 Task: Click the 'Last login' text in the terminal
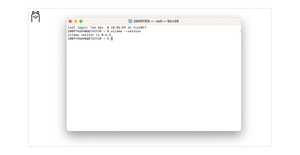(76, 28)
